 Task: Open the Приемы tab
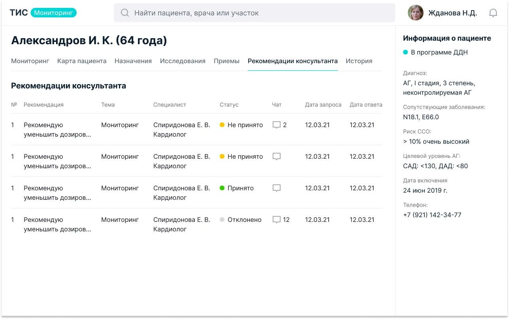[226, 61]
